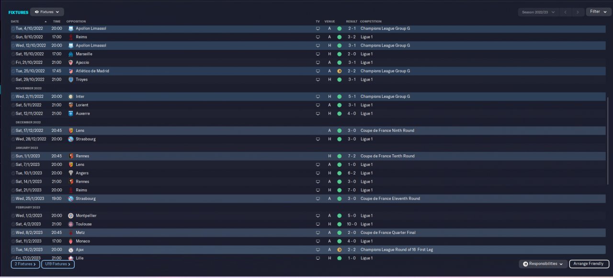Click the TV icon in the Marseille row
This screenshot has width=613, height=278.
pos(318,54)
